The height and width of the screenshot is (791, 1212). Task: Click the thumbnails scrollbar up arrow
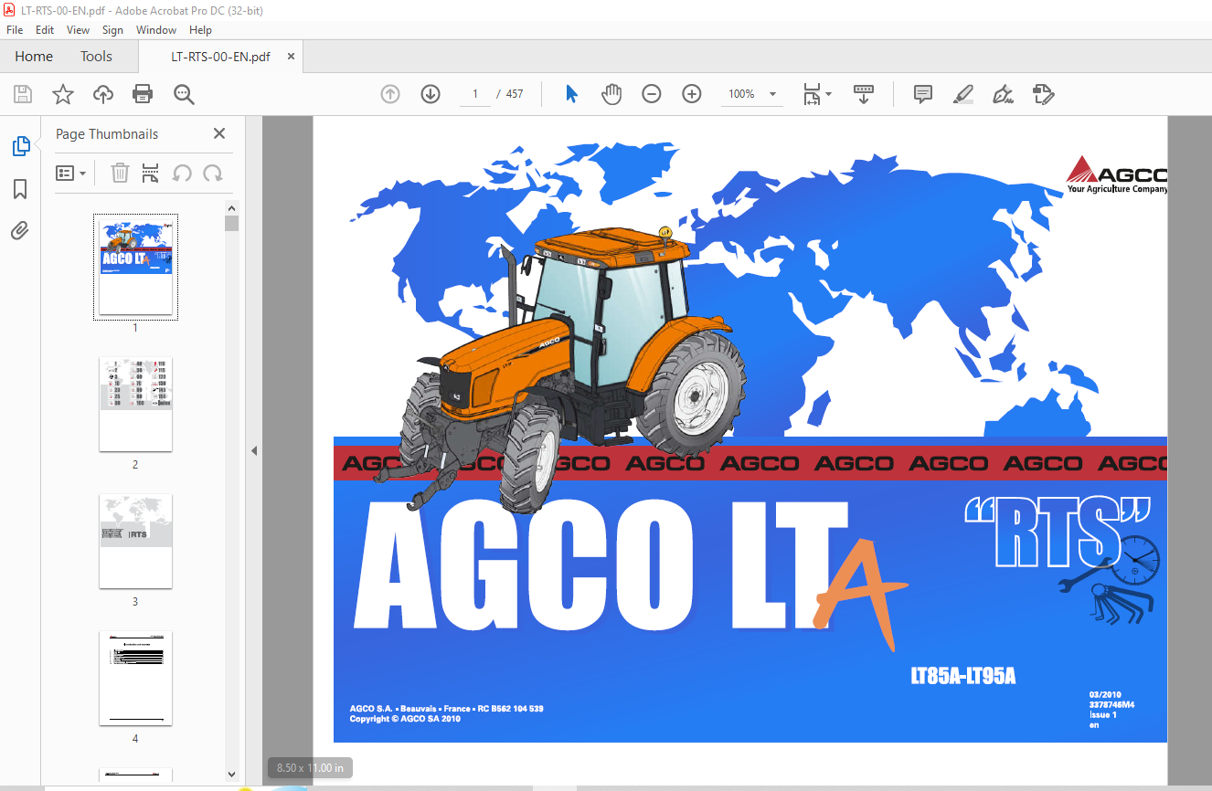232,207
